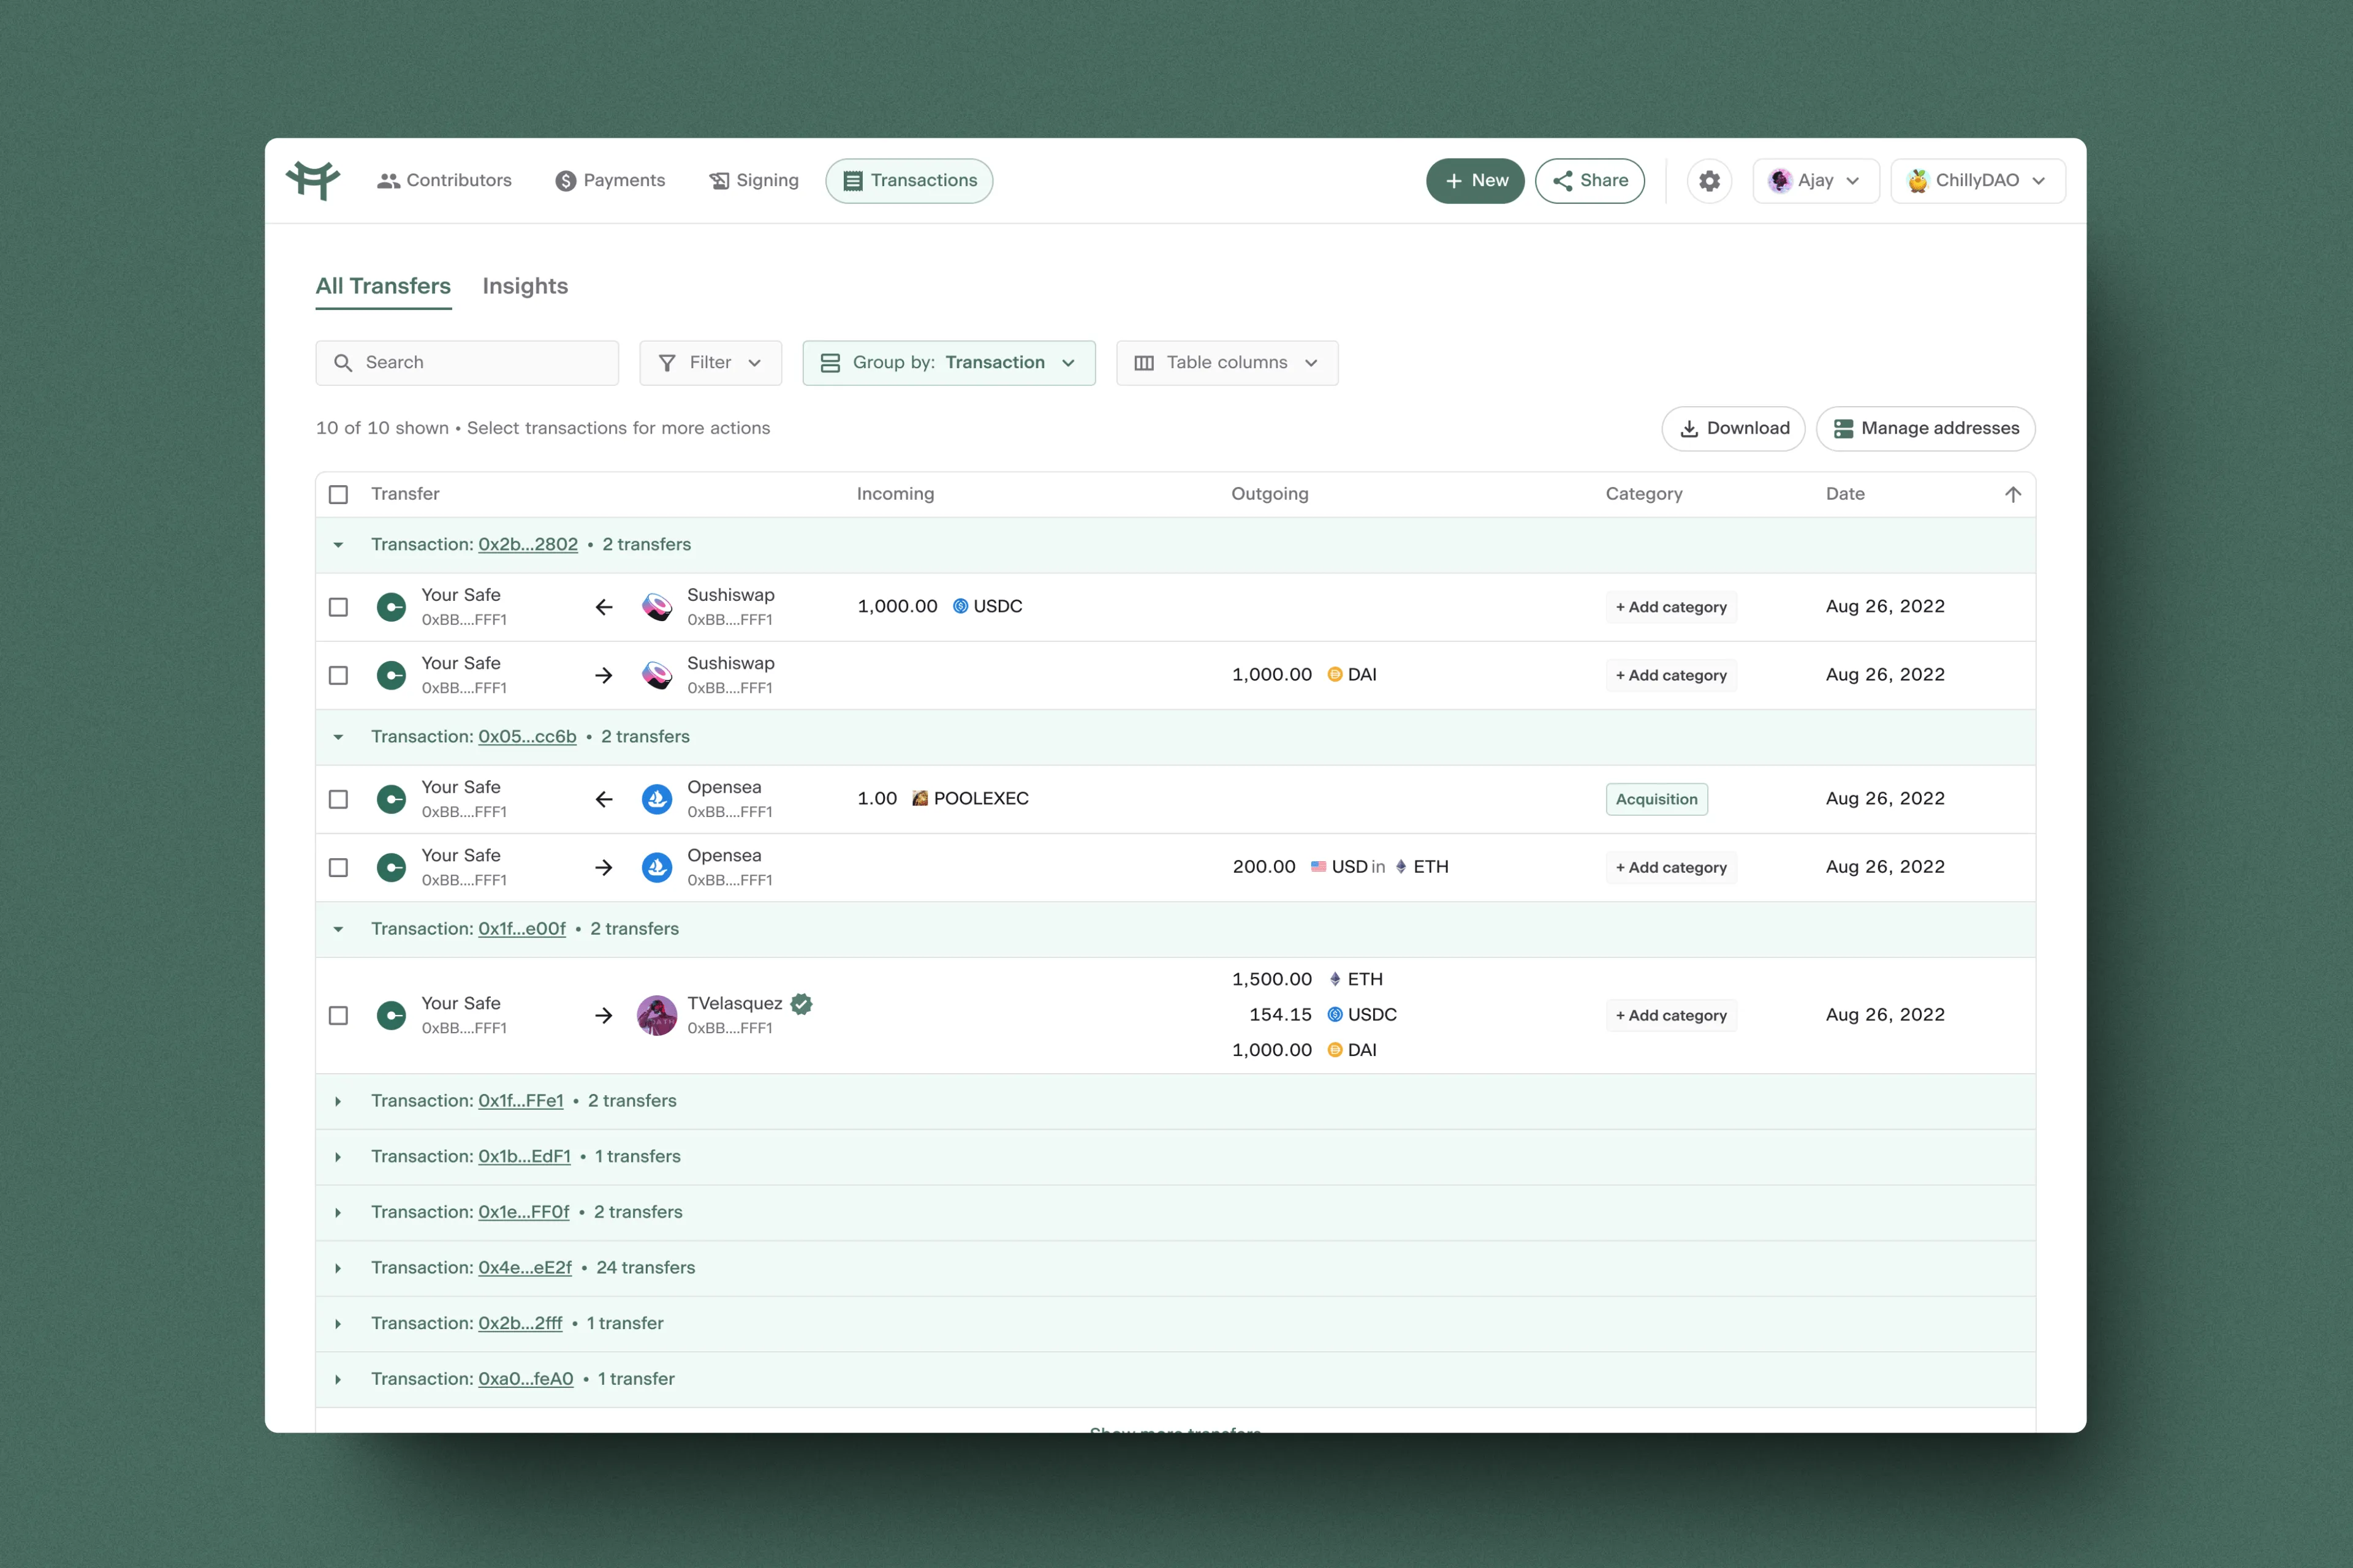
Task: Check the 1,000.00 DAI Sushiswap row
Action: pyautogui.click(x=338, y=675)
